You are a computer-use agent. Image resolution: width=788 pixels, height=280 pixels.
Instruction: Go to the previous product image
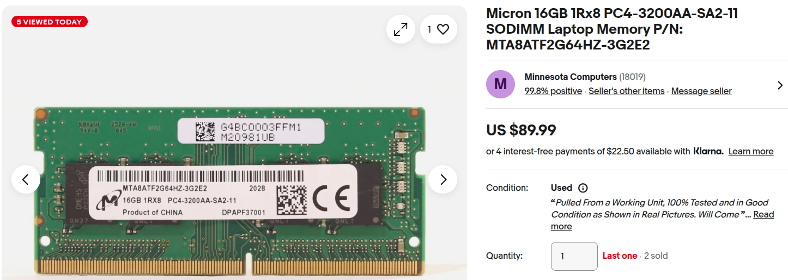(26, 179)
